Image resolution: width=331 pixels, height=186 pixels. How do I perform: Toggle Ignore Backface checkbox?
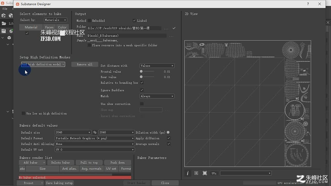click(x=142, y=90)
